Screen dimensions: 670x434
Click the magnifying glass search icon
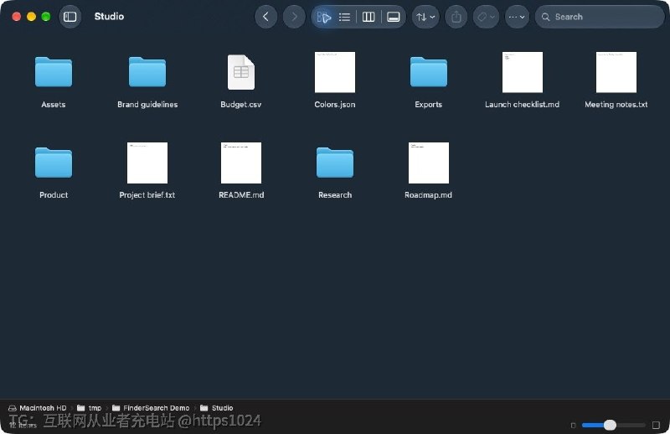coord(546,17)
